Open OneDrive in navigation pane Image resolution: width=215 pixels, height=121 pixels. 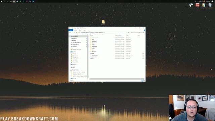74,65
